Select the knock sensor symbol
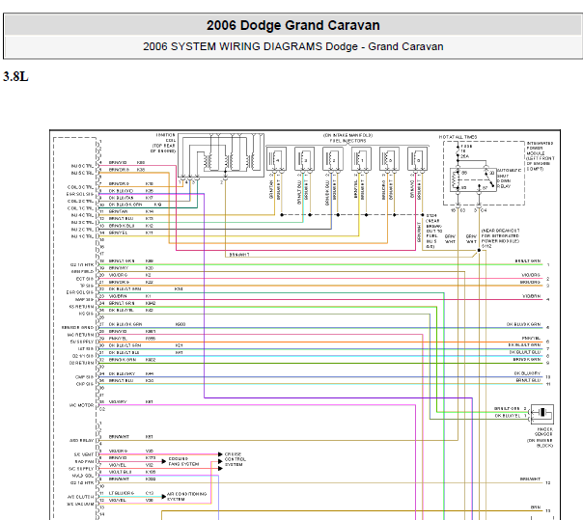The image size is (583, 520). [x=542, y=414]
